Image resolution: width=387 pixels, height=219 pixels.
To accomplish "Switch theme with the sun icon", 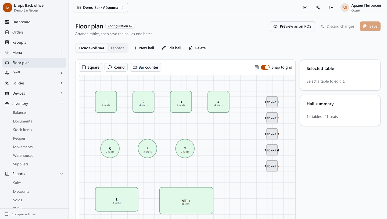I will 331,8.
